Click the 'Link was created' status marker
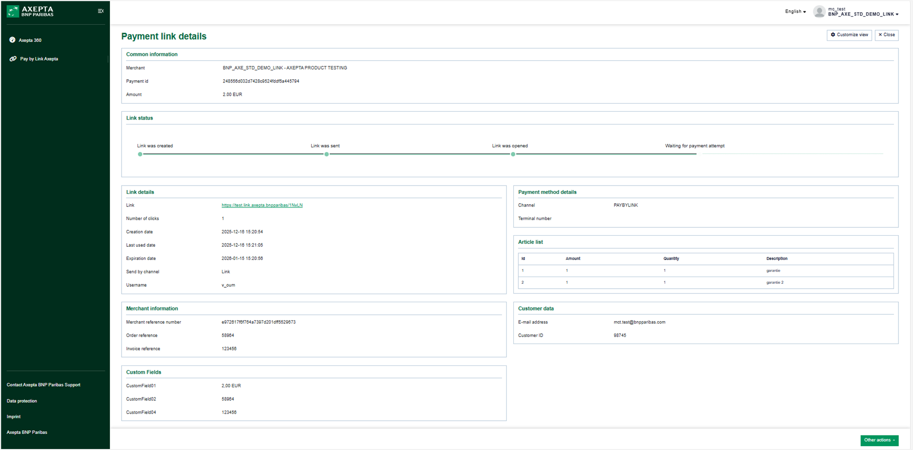 (x=140, y=154)
